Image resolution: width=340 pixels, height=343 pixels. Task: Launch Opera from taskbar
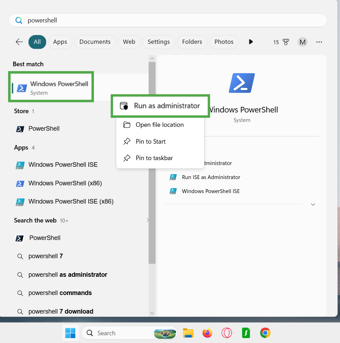[227, 333]
